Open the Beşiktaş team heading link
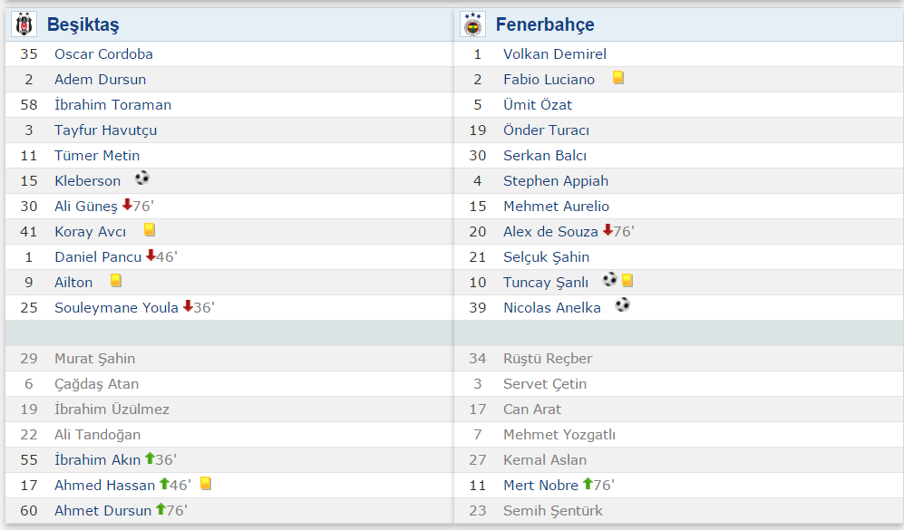The image size is (904, 530). (x=83, y=24)
